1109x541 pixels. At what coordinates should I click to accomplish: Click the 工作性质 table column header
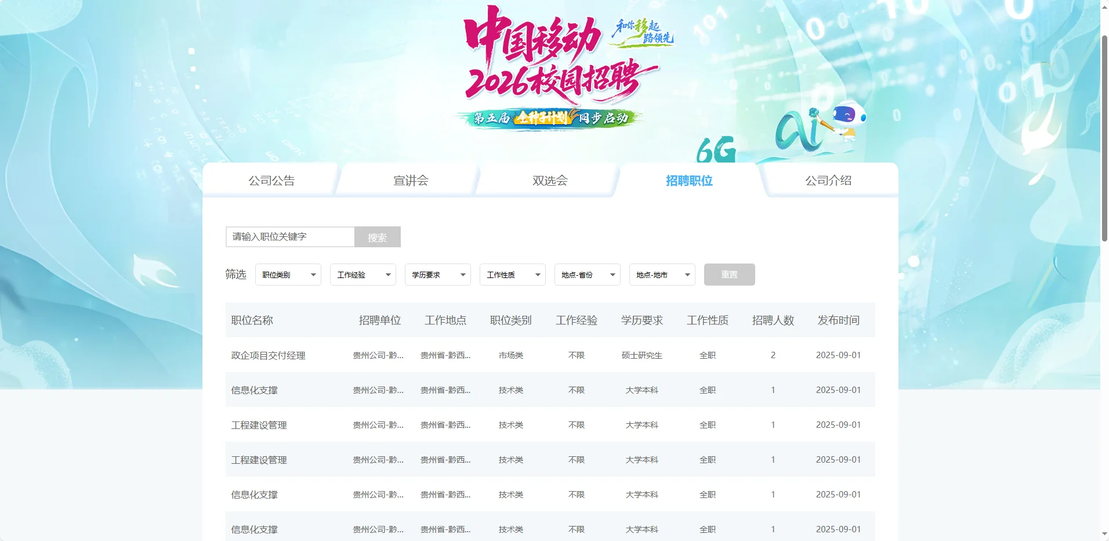[708, 320]
